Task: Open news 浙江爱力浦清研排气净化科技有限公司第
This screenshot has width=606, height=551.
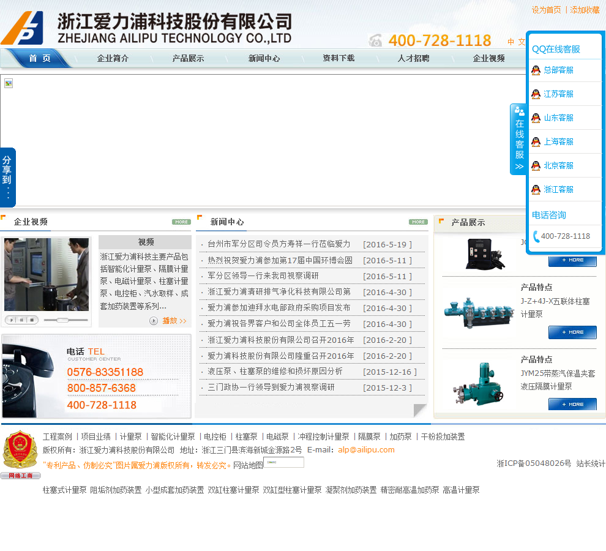Action: (279, 292)
